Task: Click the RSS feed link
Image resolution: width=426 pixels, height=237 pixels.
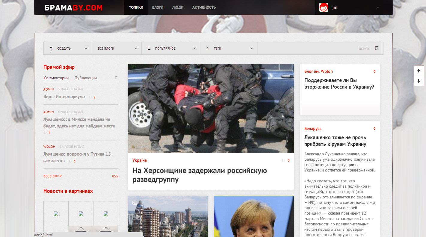Action: [x=115, y=176]
